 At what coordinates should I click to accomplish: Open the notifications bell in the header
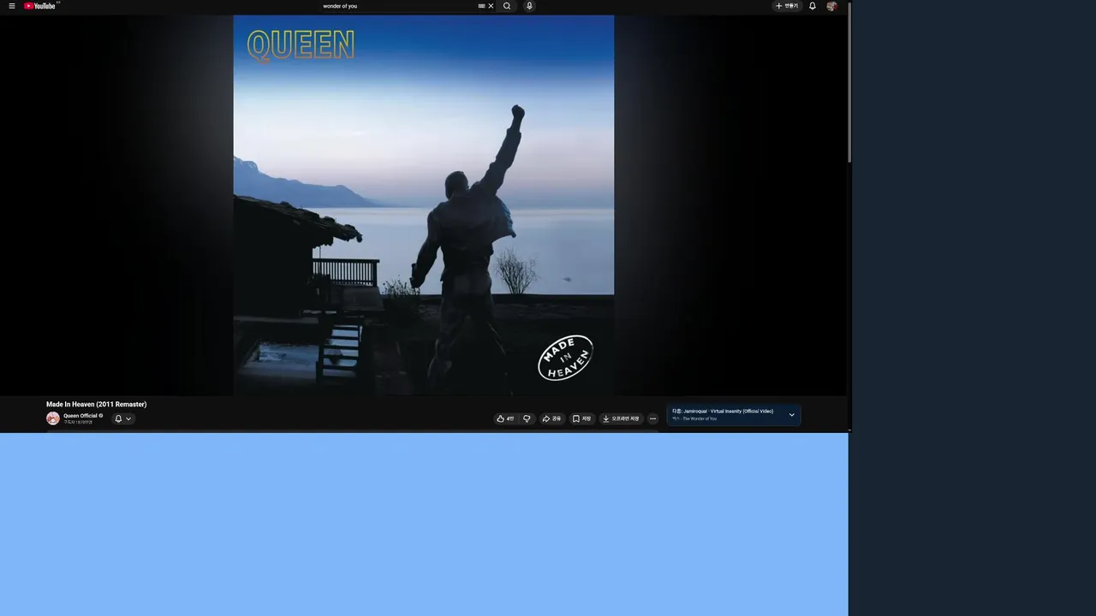click(x=813, y=6)
